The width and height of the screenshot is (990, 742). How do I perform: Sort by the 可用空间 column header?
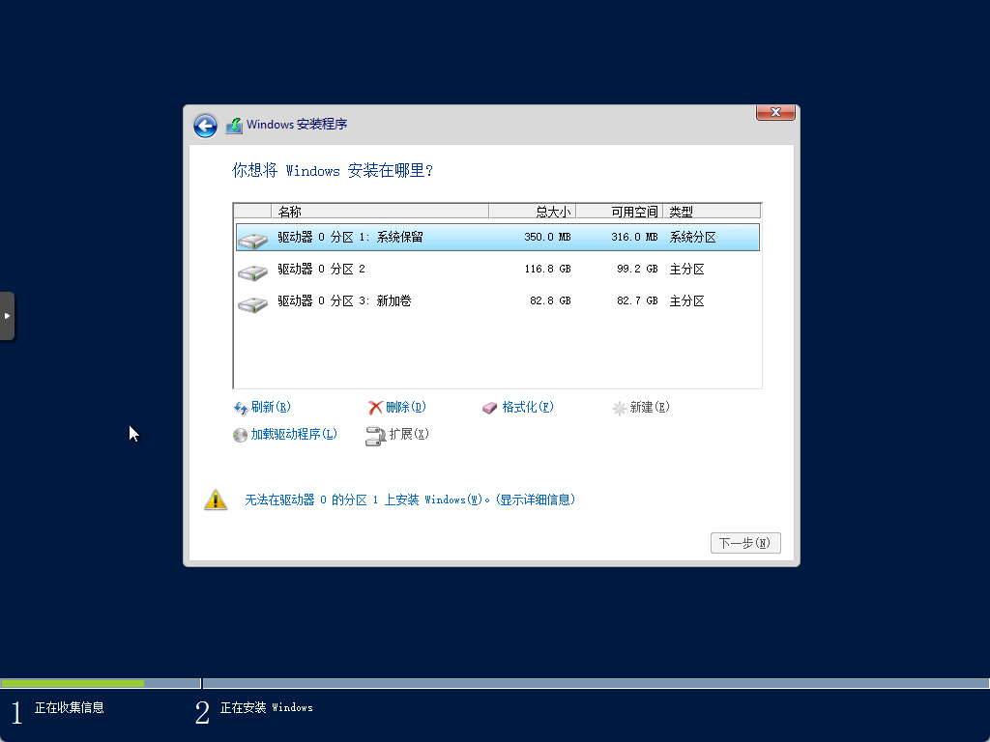[x=620, y=212]
